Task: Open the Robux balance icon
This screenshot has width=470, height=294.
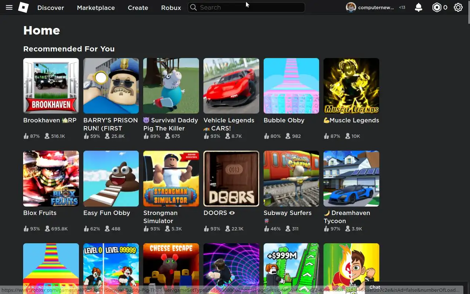Action: click(x=437, y=7)
